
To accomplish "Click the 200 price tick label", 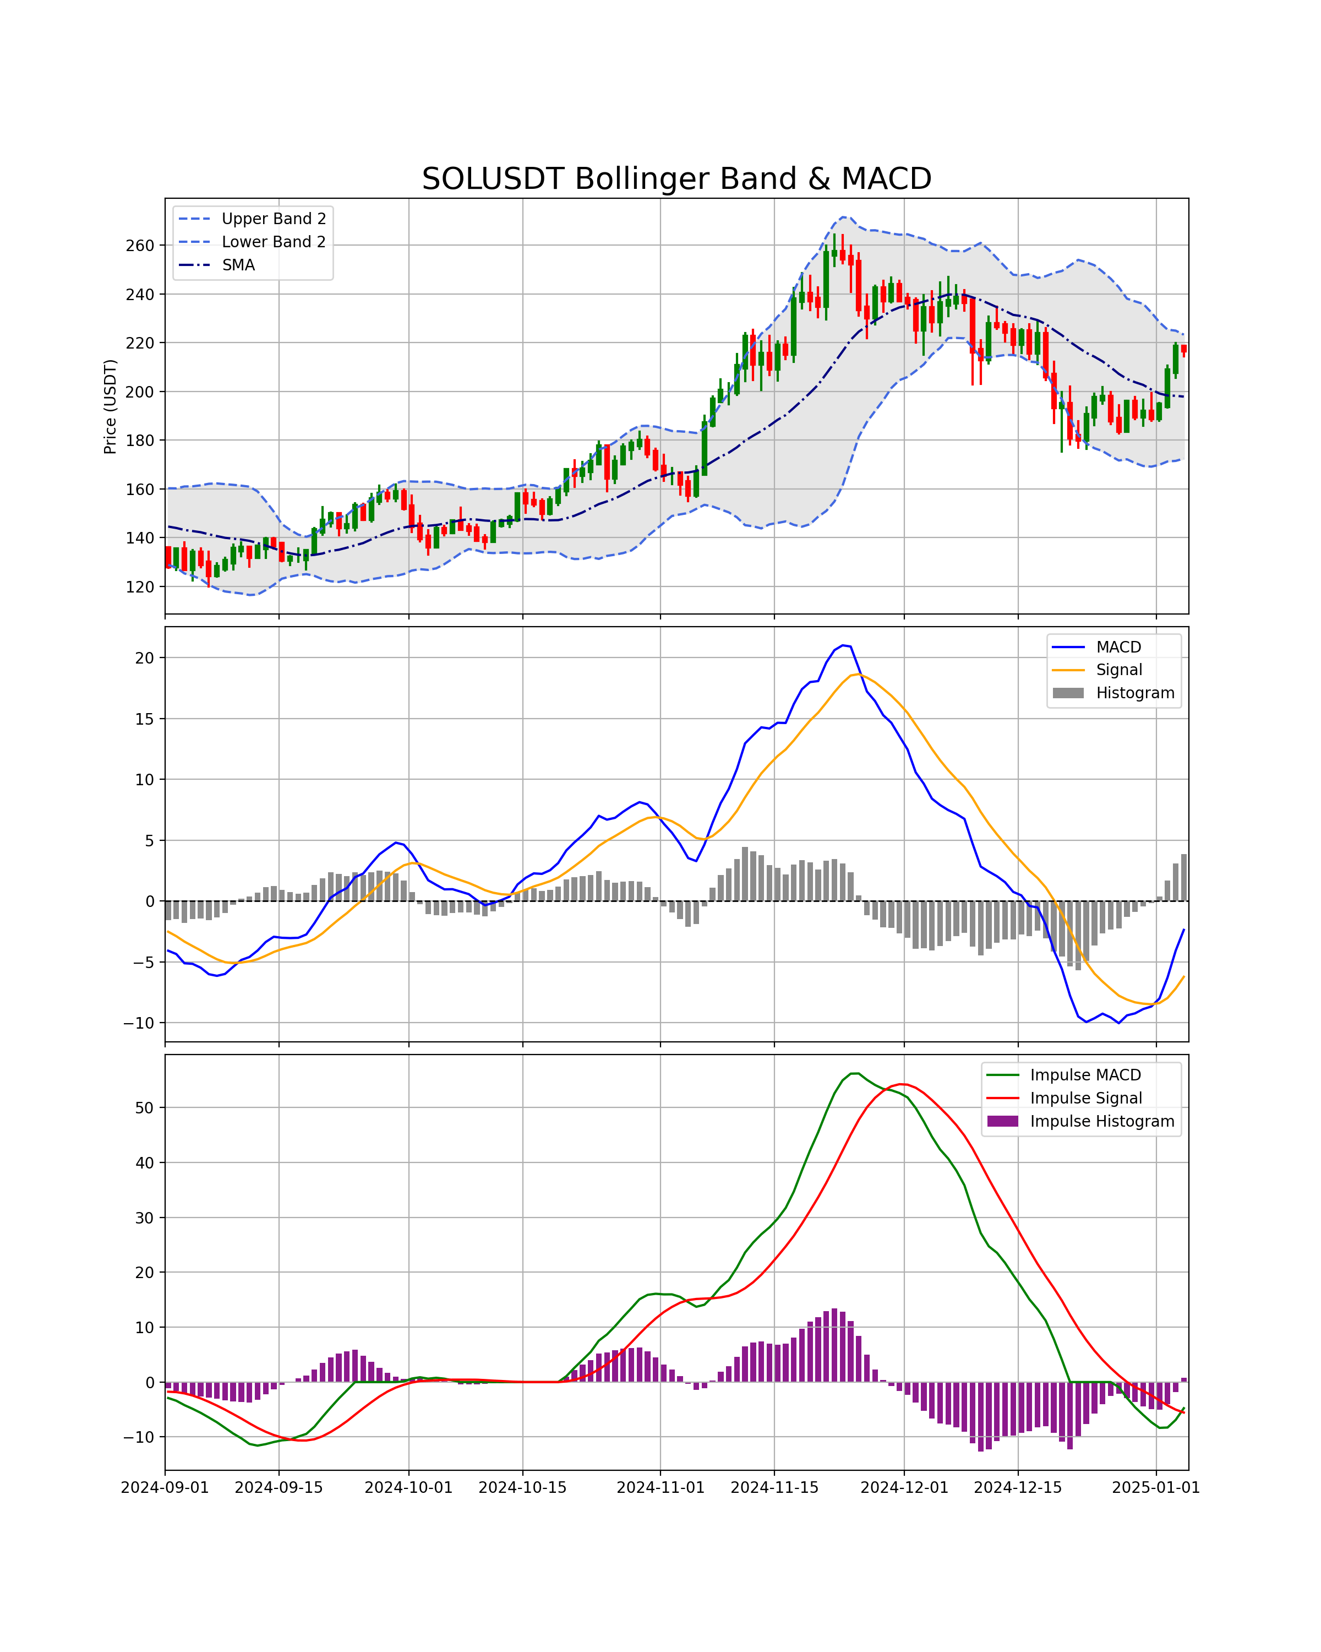I will 140,392.
